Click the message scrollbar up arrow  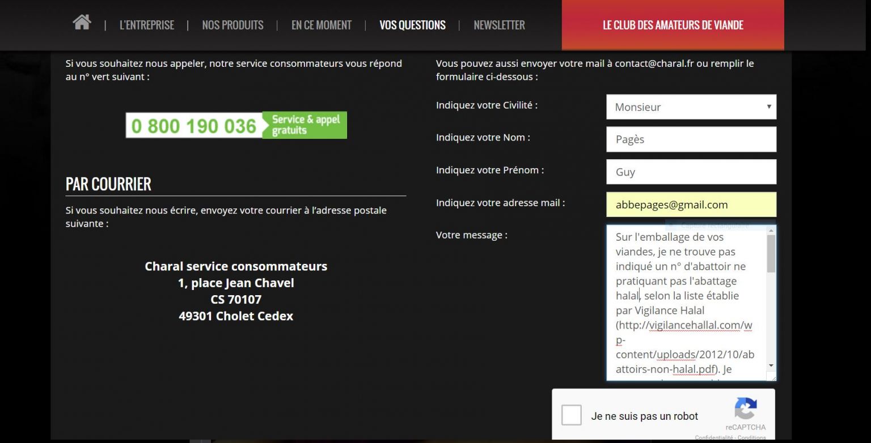coord(771,230)
